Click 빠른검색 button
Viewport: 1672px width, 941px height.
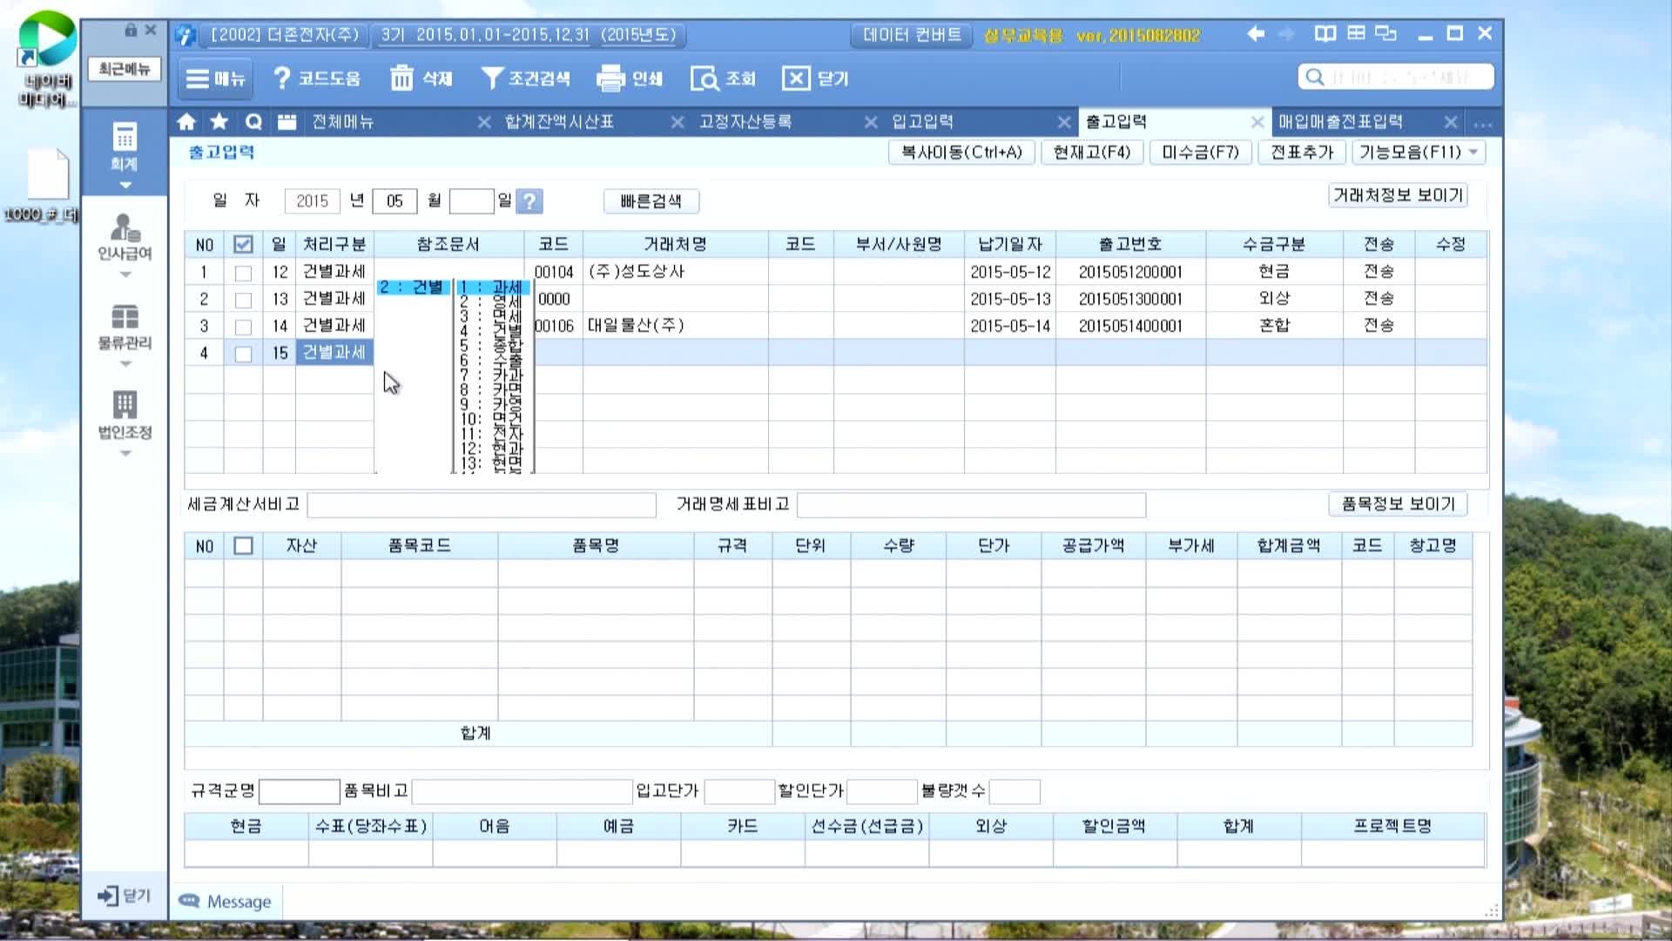(x=651, y=201)
